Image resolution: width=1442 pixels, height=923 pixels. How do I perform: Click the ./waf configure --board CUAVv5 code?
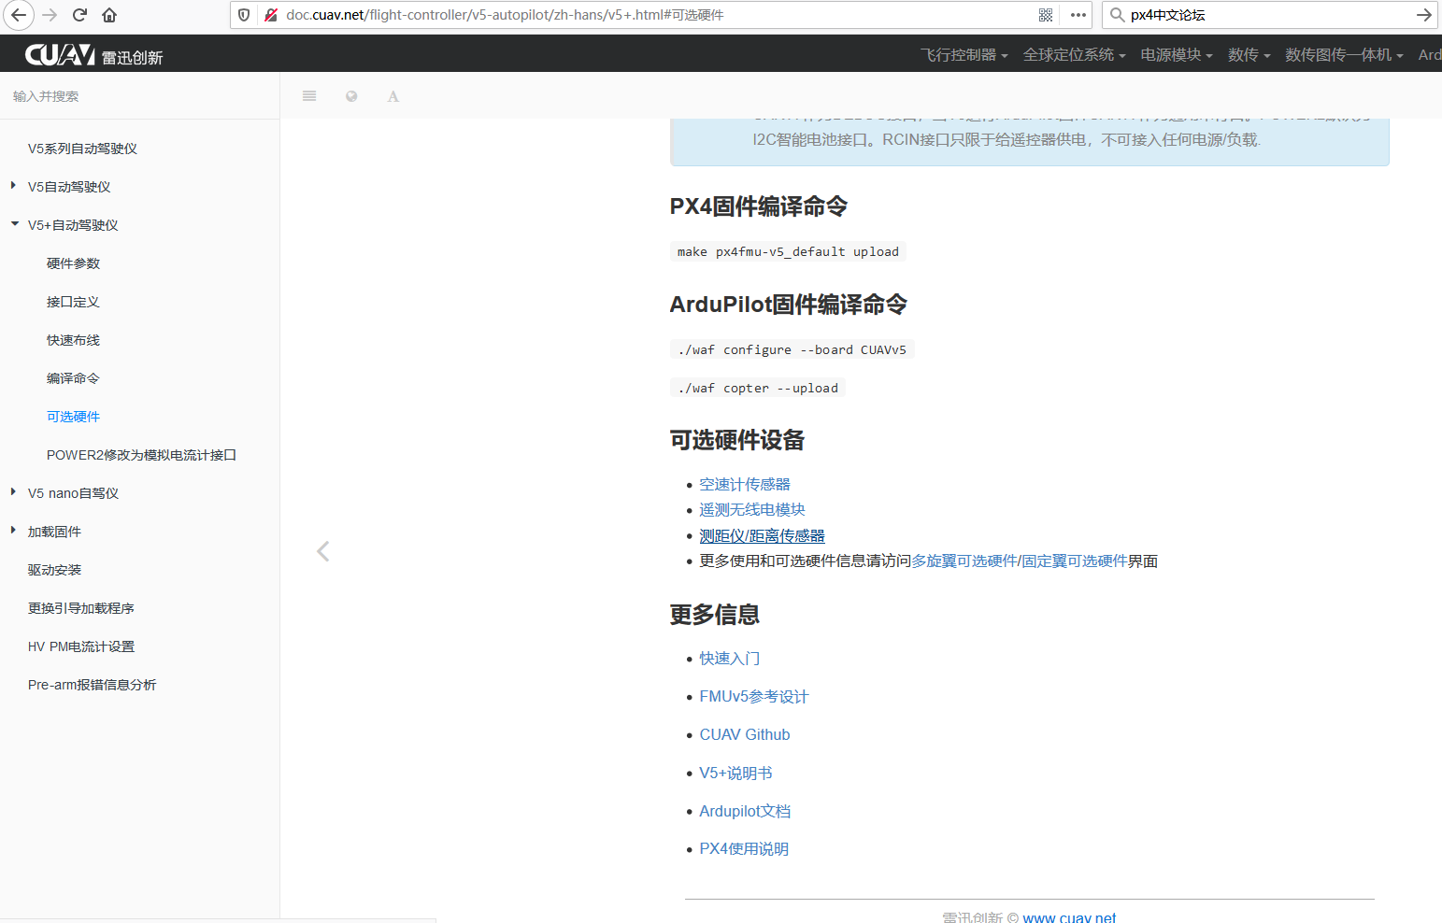tap(792, 349)
